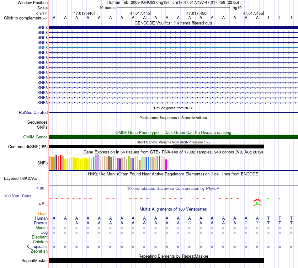Click the 47,017,455 coordinate on the ruler
The height and width of the screenshot is (268, 298).
[253, 13]
